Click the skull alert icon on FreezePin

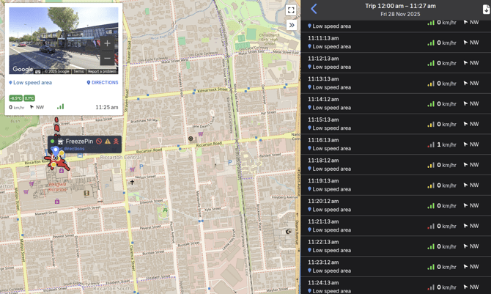click(x=115, y=142)
